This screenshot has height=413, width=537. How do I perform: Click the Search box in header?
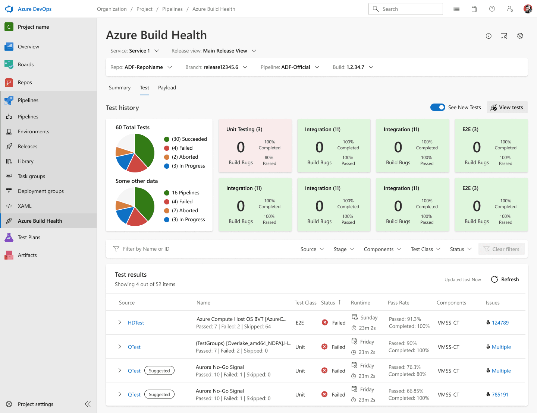click(x=406, y=9)
